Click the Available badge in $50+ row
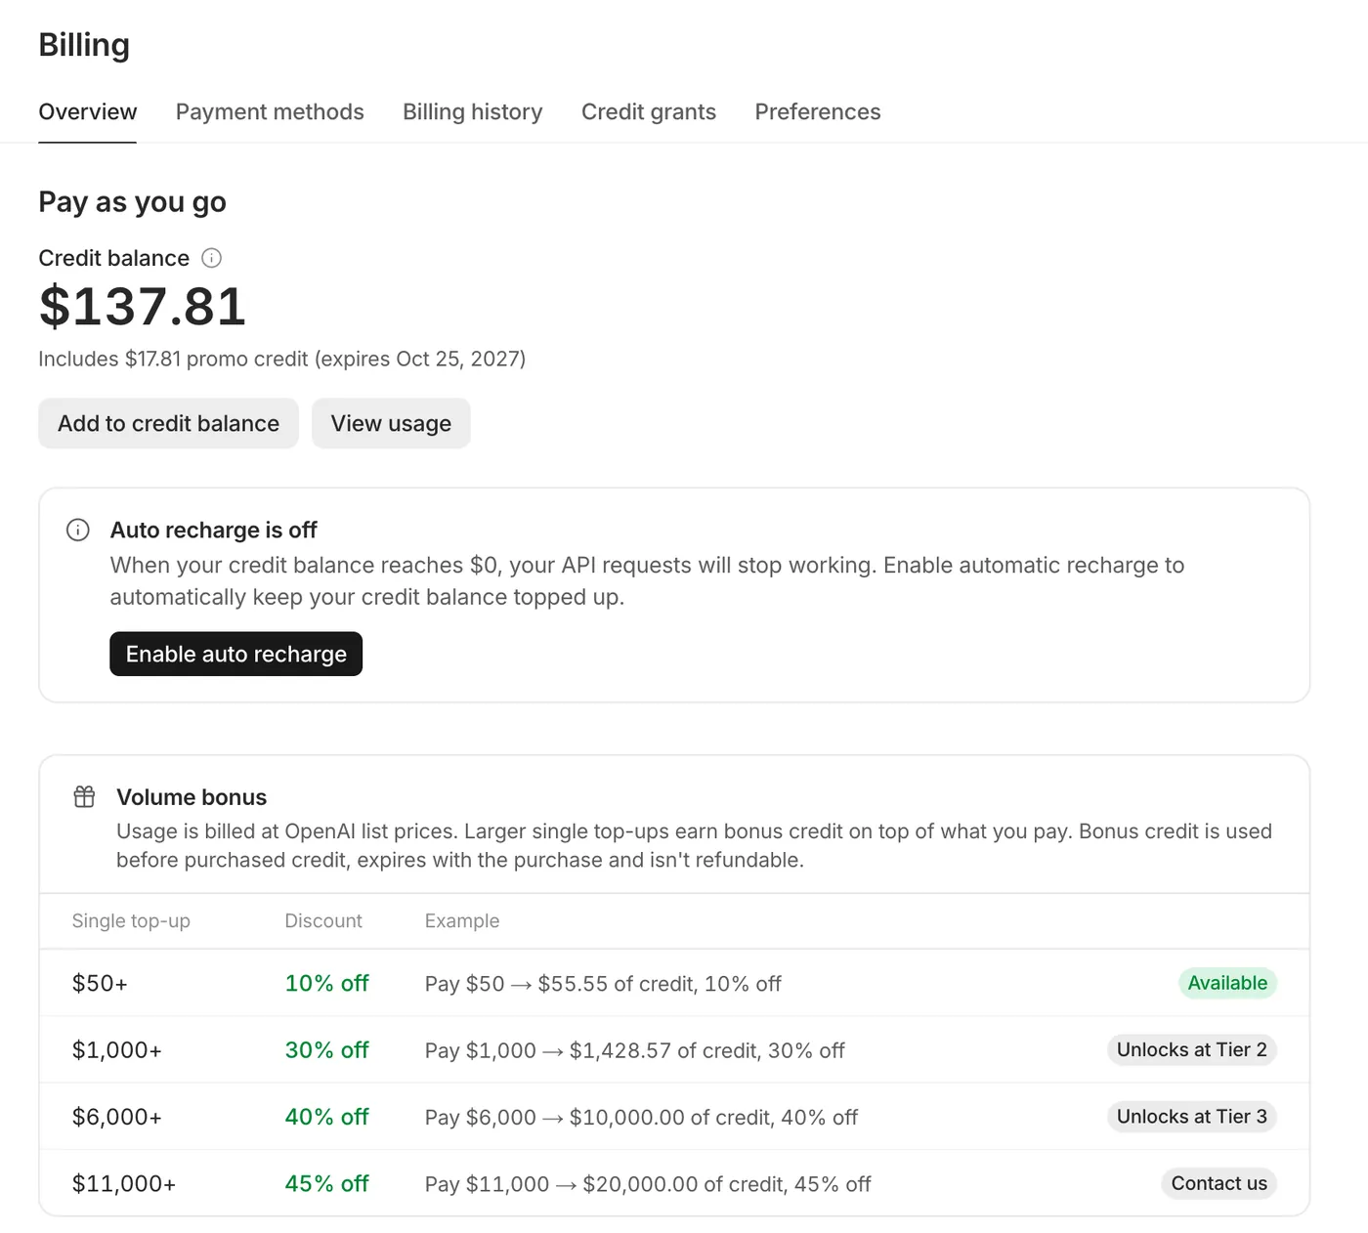 (x=1227, y=983)
